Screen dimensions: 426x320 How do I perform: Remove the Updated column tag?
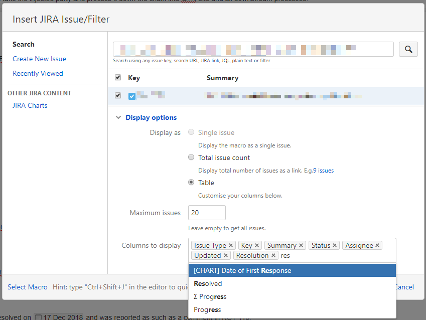[226, 255]
